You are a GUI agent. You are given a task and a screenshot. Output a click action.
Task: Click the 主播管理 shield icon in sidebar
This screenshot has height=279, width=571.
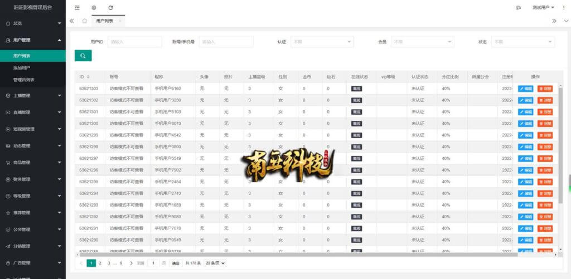8,96
